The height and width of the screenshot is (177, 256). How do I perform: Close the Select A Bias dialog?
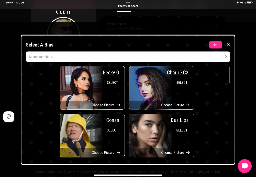click(x=228, y=44)
